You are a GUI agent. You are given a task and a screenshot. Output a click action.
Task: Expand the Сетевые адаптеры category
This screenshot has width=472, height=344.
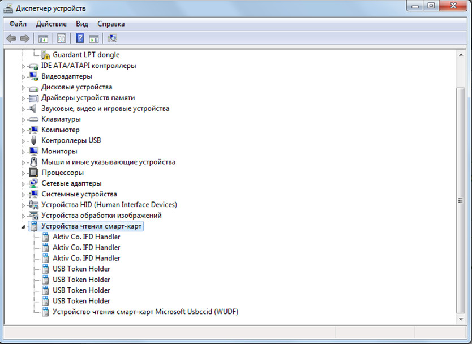pyautogui.click(x=24, y=183)
